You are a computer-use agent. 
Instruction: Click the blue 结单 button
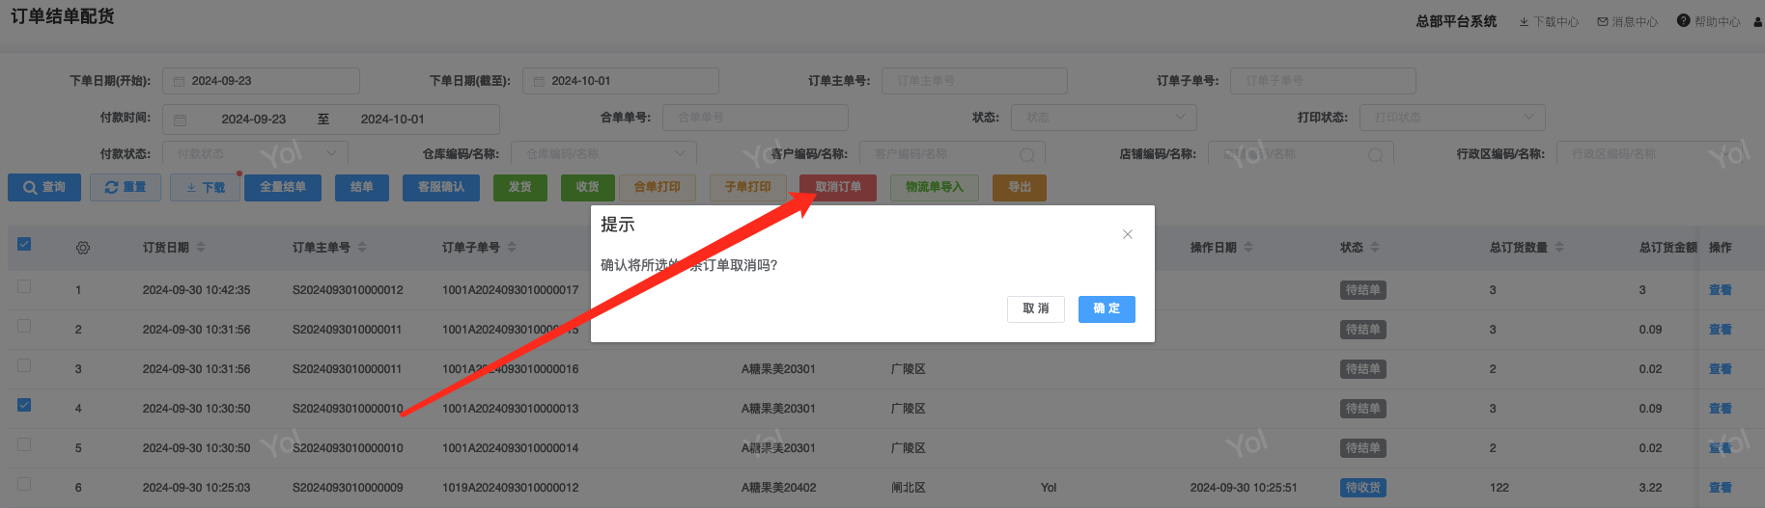362,187
